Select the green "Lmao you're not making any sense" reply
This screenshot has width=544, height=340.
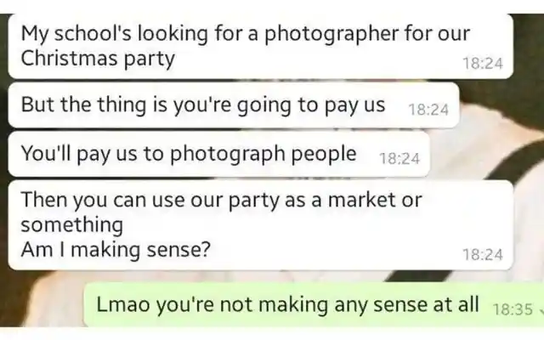click(x=314, y=304)
